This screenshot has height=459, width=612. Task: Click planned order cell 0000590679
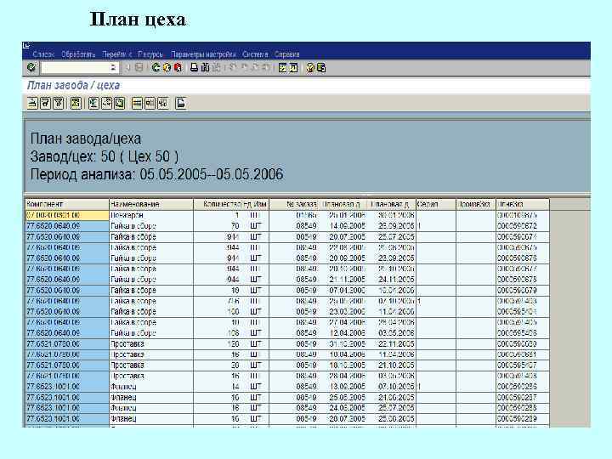[x=523, y=291]
